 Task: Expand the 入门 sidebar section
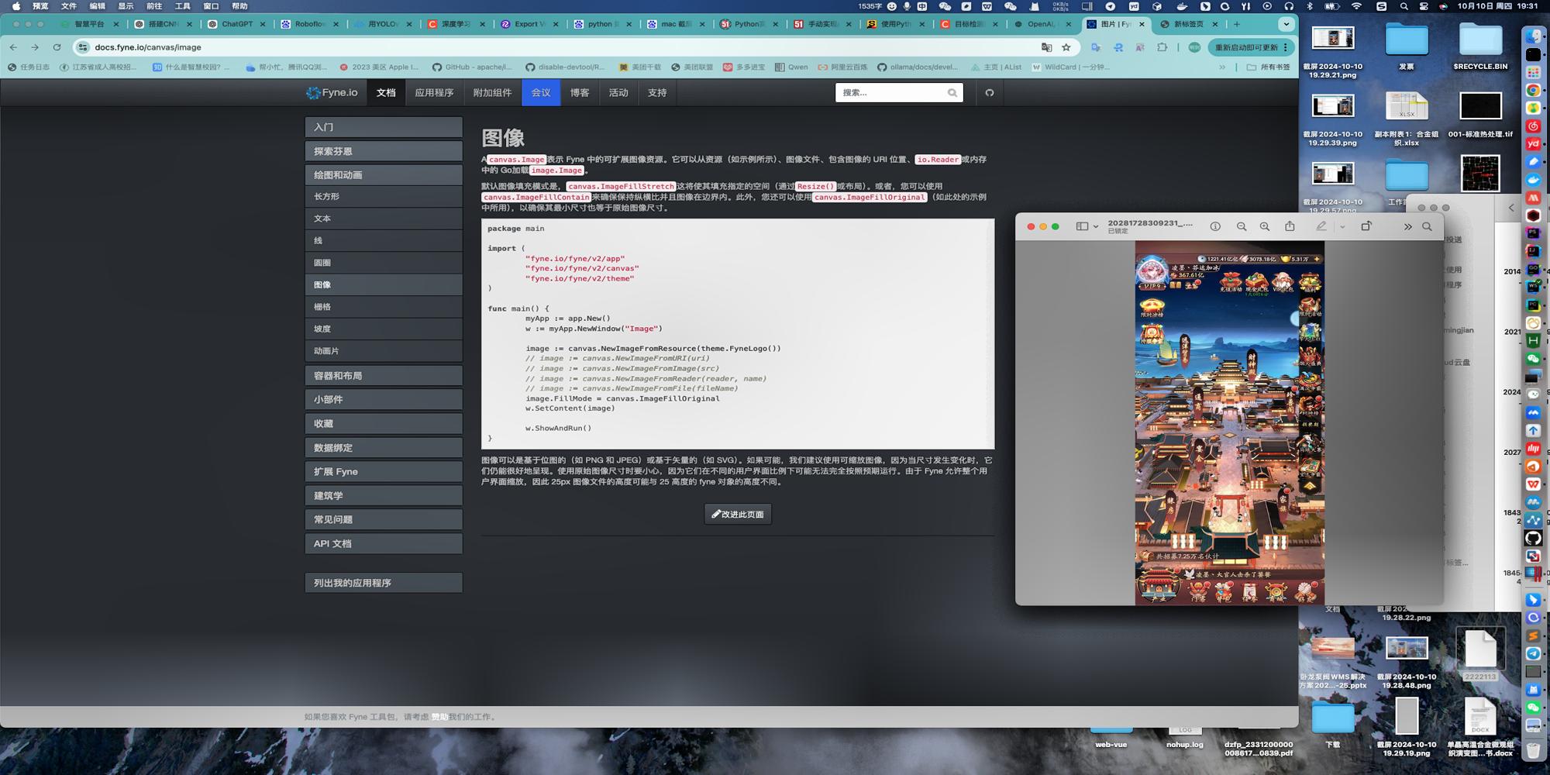coord(384,127)
